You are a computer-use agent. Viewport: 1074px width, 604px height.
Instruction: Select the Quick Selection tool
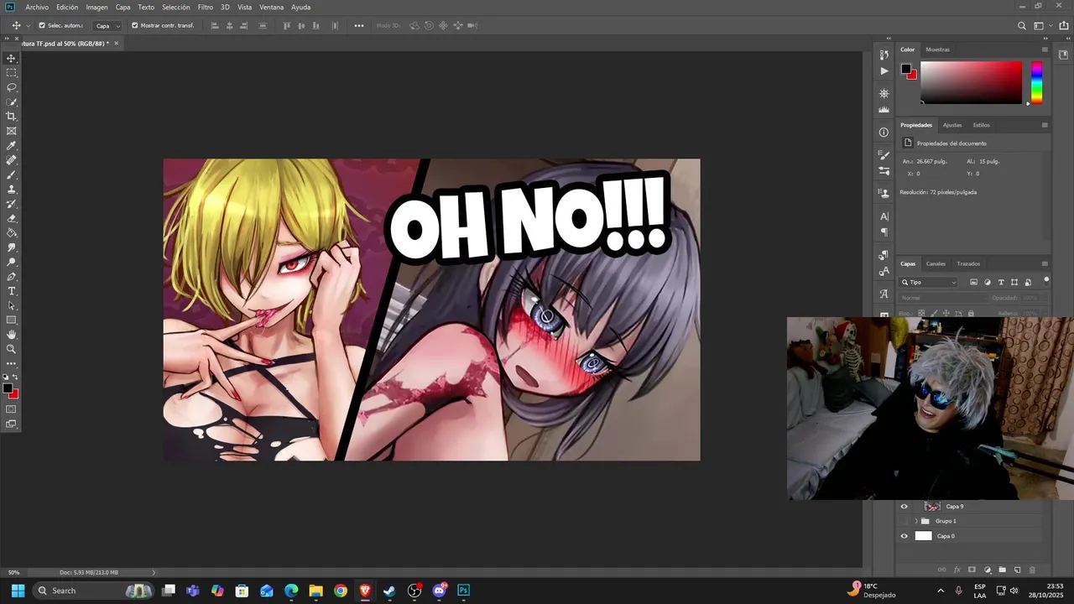(12, 102)
